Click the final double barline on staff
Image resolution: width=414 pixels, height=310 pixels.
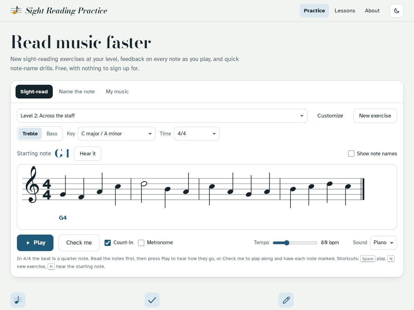[x=362, y=189]
